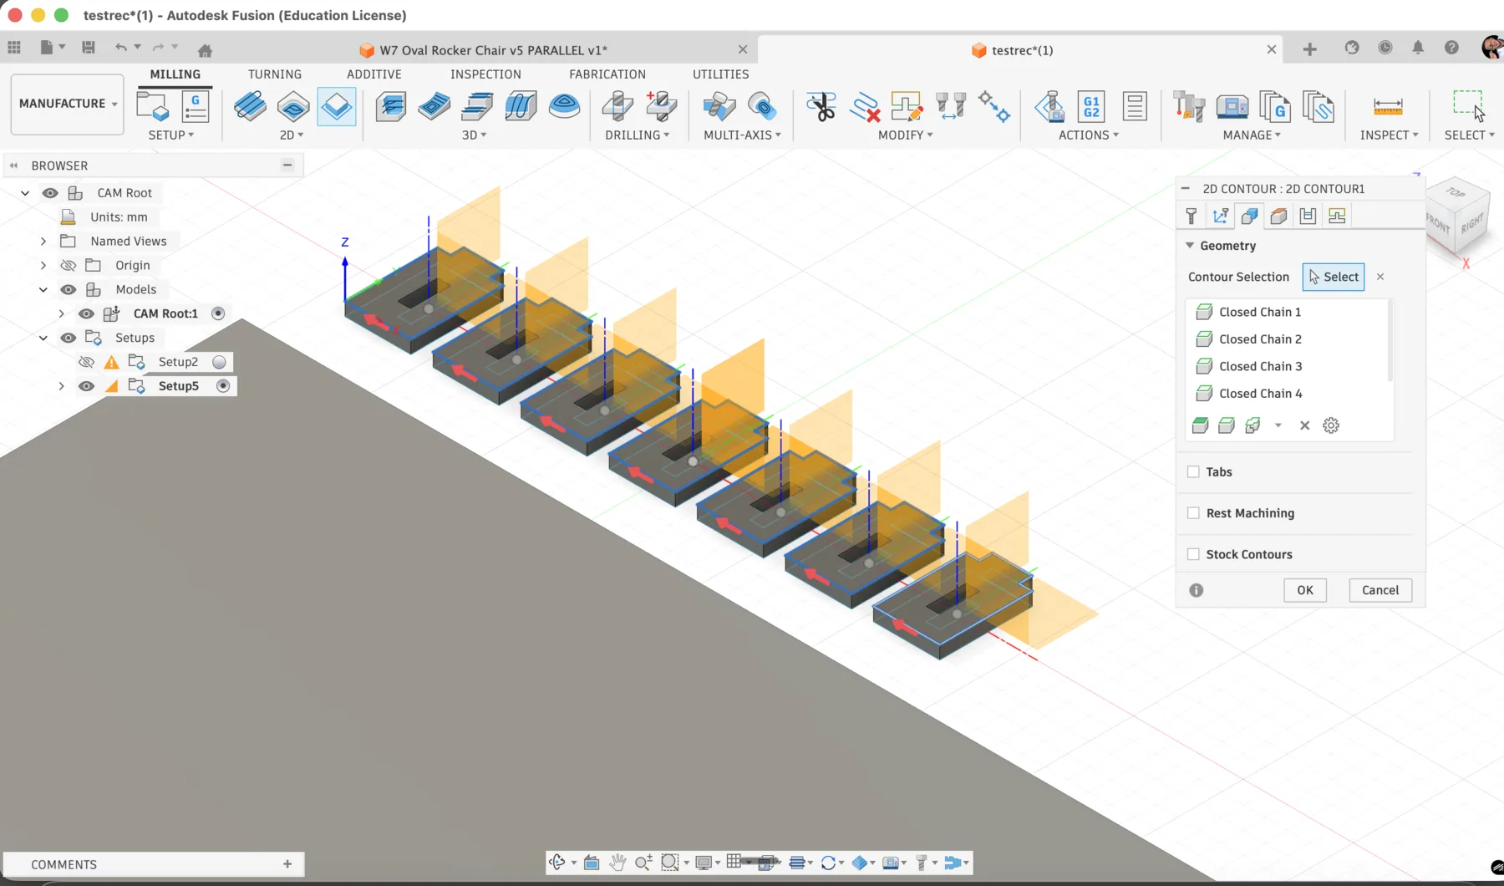Enable Rest Machining option

pos(1193,512)
